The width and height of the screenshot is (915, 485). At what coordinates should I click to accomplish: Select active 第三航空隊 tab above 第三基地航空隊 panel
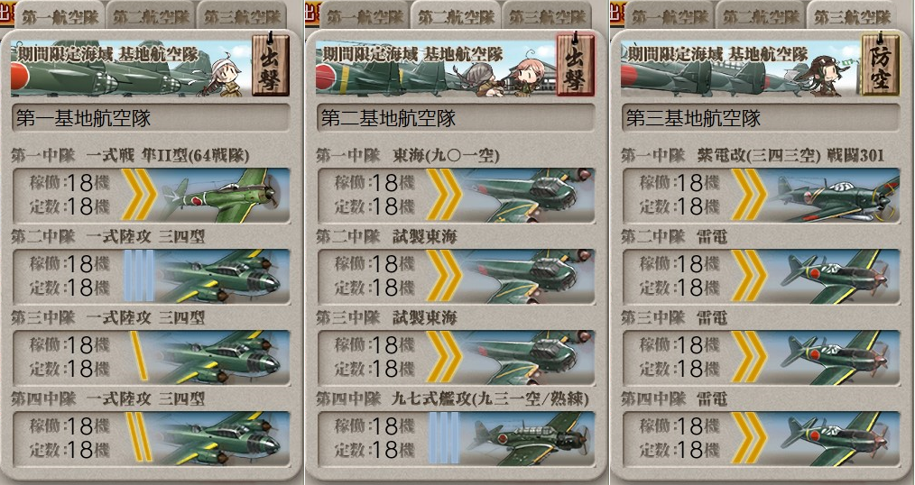[x=852, y=16]
